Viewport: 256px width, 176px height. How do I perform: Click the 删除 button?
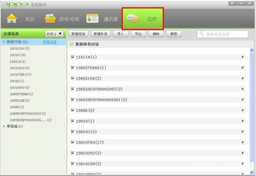156,34
